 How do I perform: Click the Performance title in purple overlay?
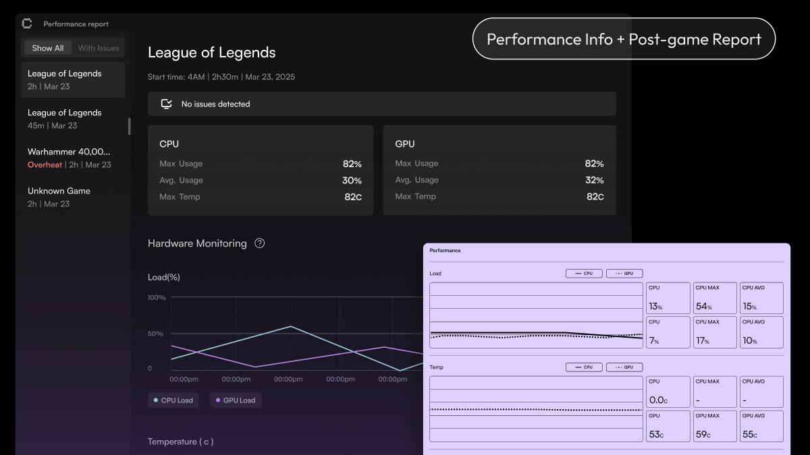[446, 251]
